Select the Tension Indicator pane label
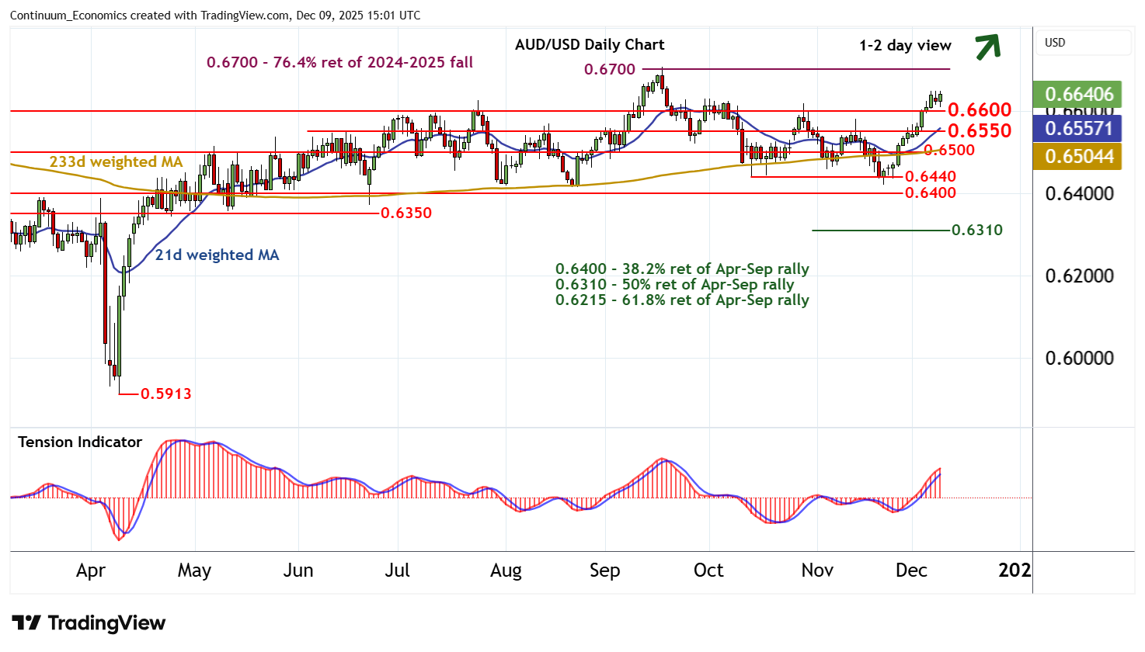The width and height of the screenshot is (1145, 652). (80, 442)
